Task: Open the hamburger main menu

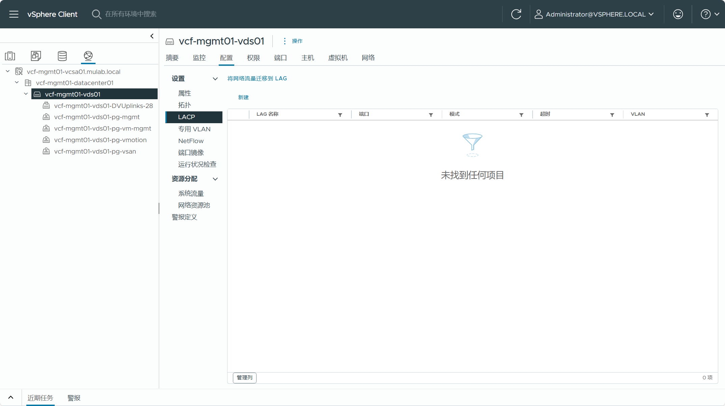Action: 14,14
